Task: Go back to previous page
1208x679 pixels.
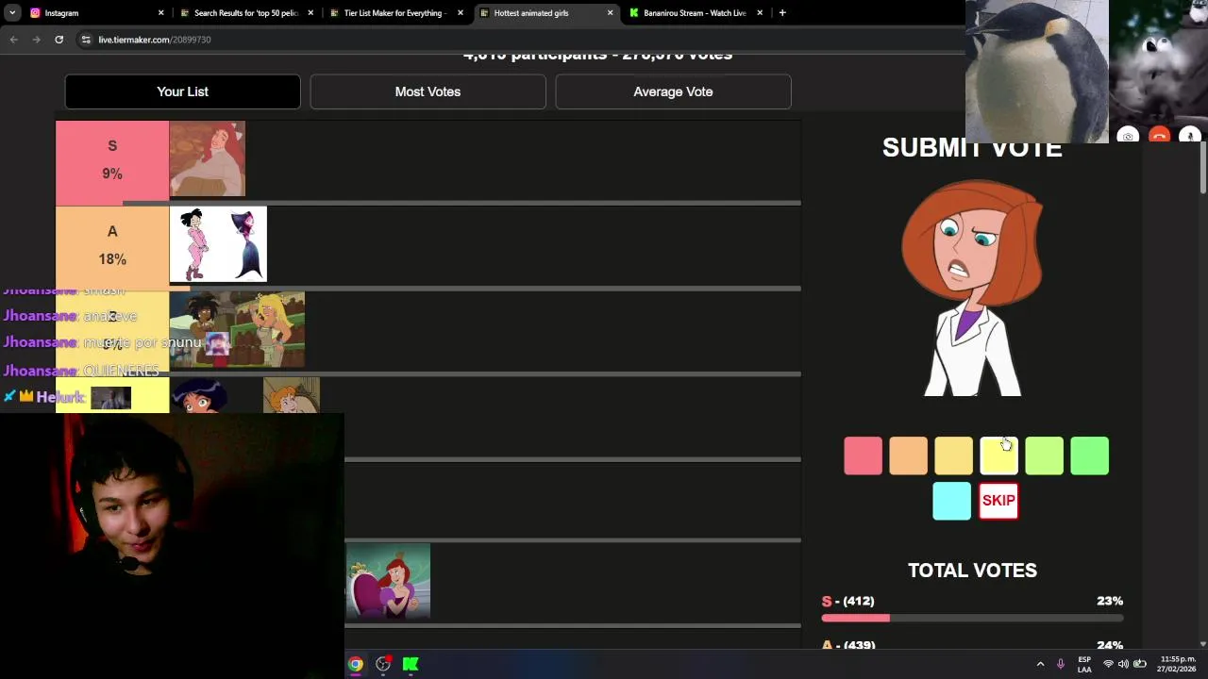Action: [x=13, y=40]
